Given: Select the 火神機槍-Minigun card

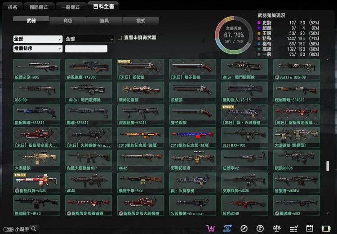Looking at the screenshot, I should click(x=193, y=206).
